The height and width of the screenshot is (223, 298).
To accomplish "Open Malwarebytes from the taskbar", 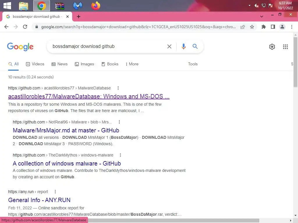I will (78, 6).
